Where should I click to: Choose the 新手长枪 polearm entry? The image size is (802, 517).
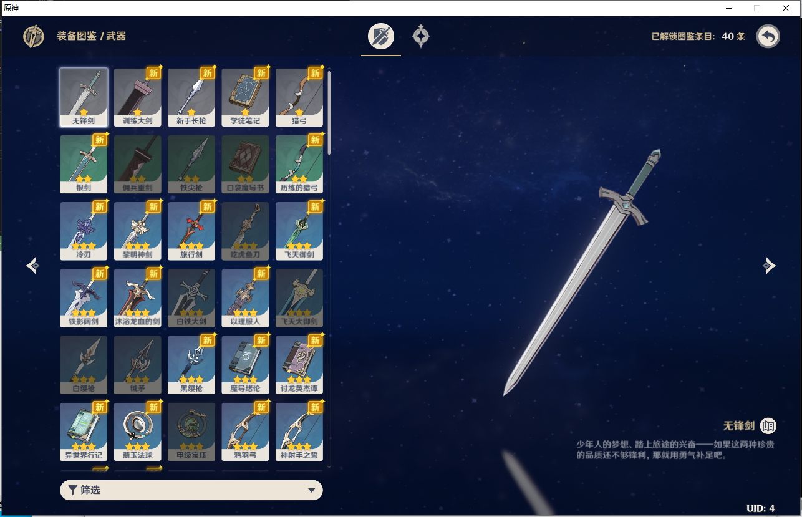tap(191, 97)
